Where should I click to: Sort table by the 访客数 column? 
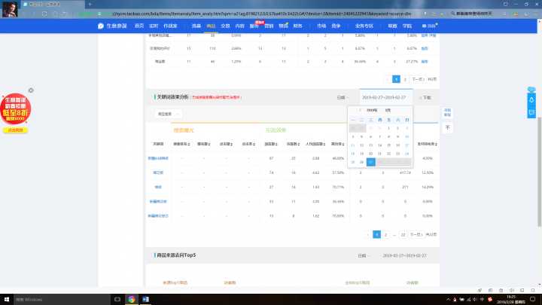[x=293, y=144]
